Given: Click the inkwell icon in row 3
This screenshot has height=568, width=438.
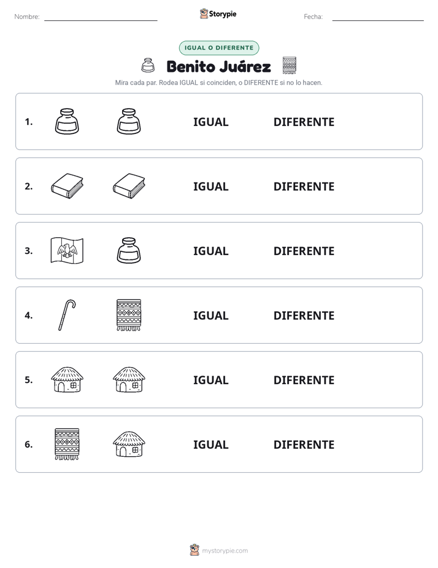Looking at the screenshot, I should click(x=129, y=250).
